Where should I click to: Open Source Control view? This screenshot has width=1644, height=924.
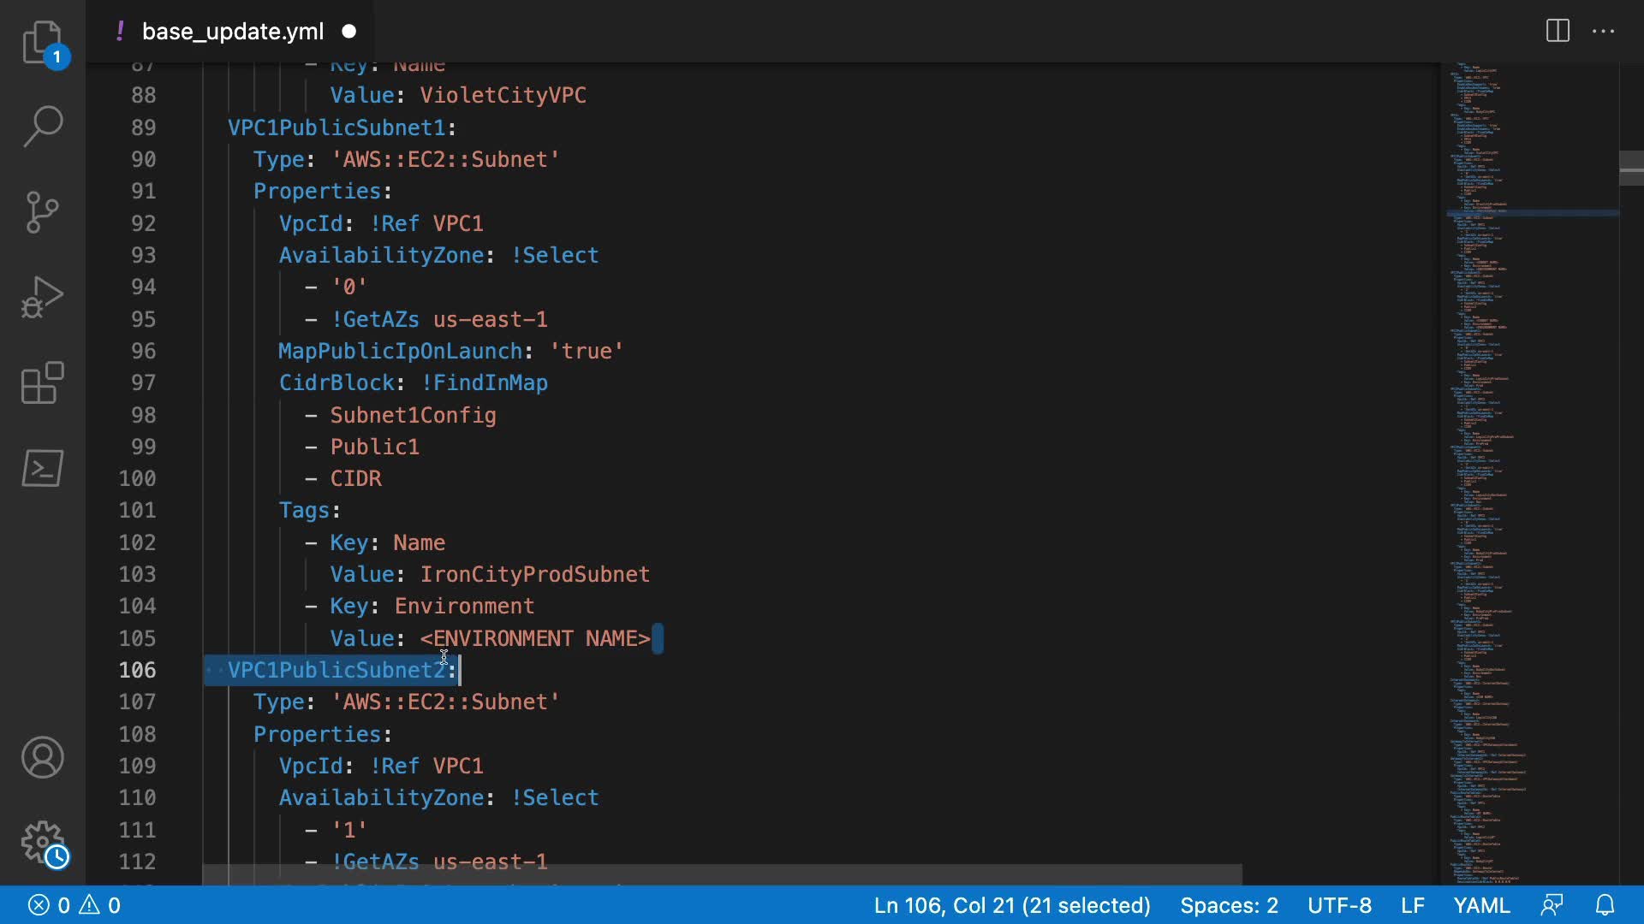(x=42, y=212)
